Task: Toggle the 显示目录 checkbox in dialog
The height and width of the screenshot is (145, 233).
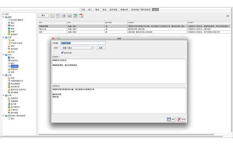Action: [62, 53]
